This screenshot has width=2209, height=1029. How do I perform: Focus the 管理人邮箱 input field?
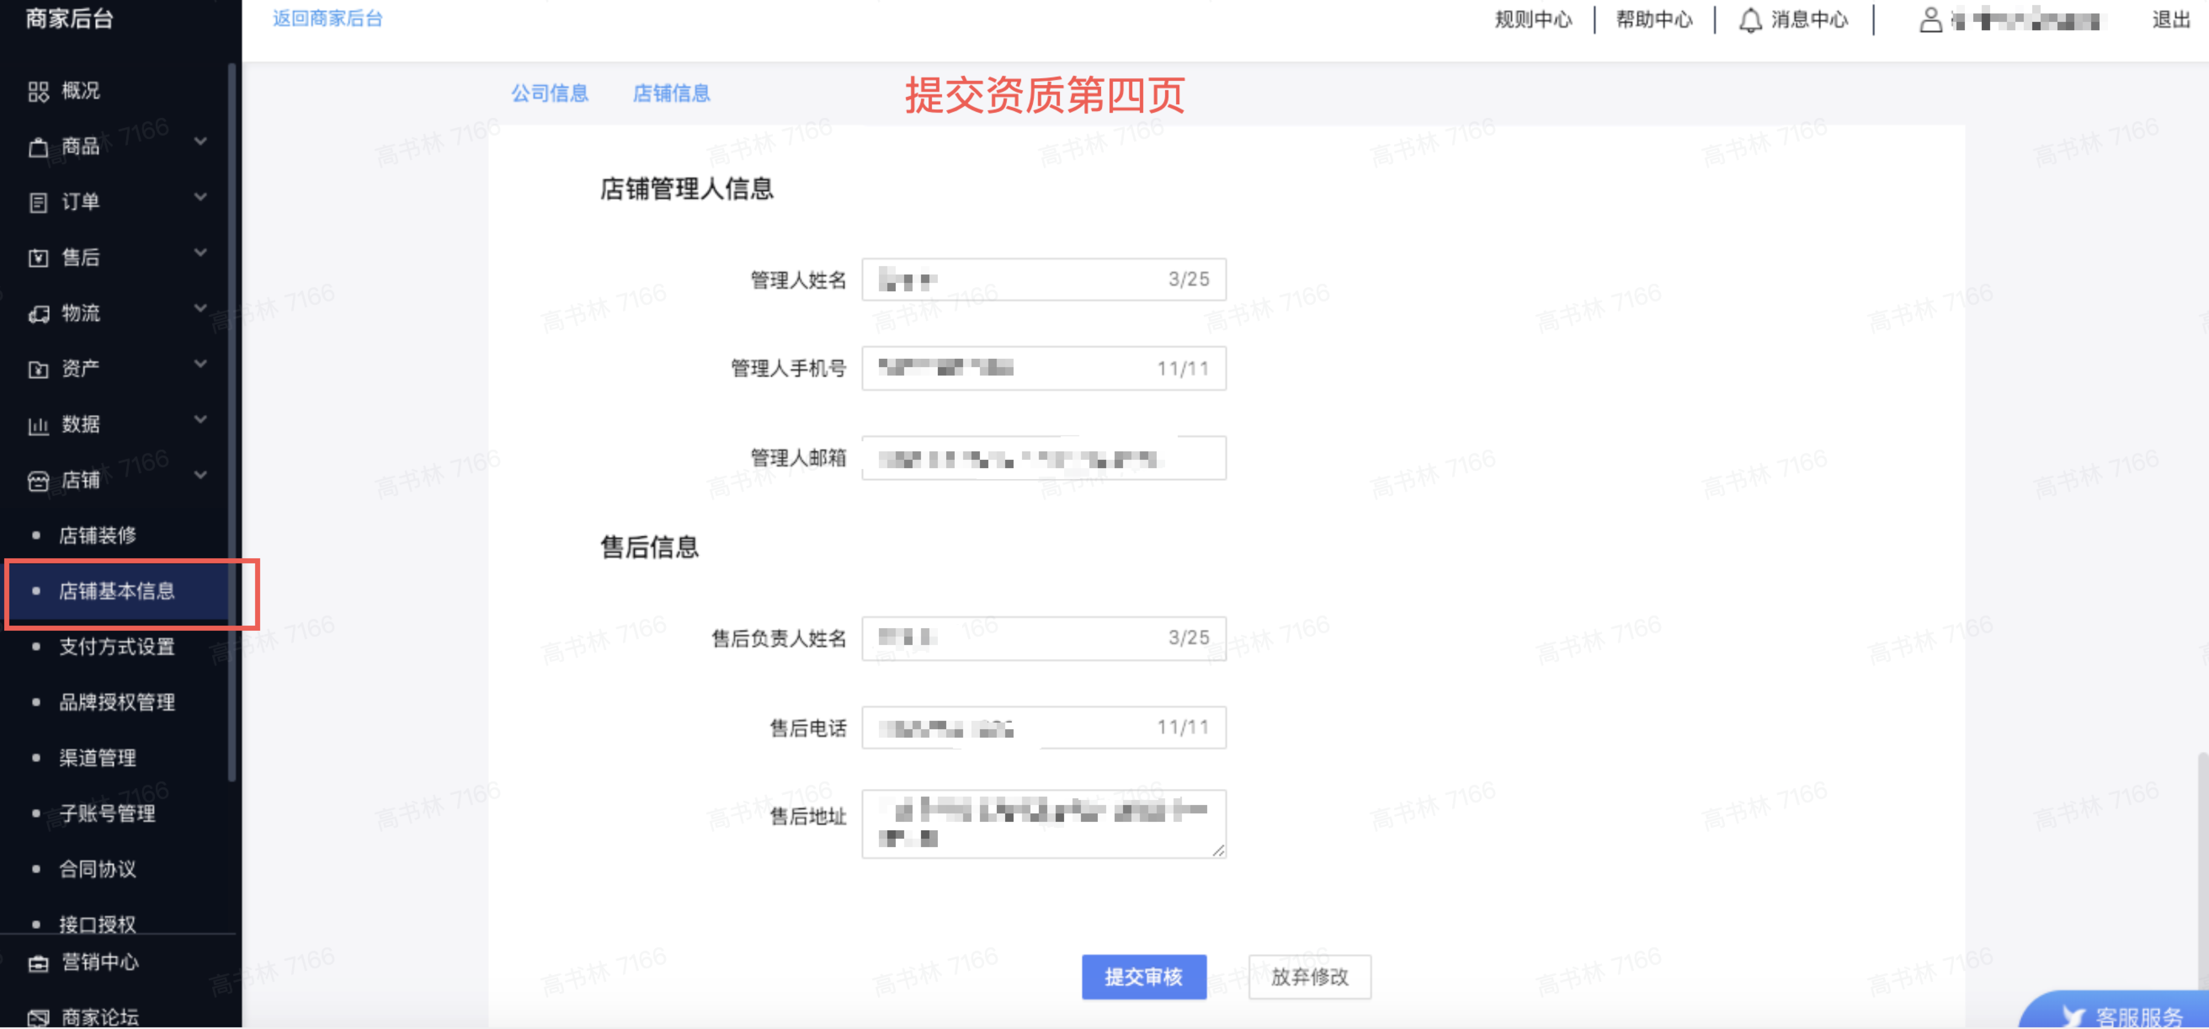pyautogui.click(x=1043, y=459)
